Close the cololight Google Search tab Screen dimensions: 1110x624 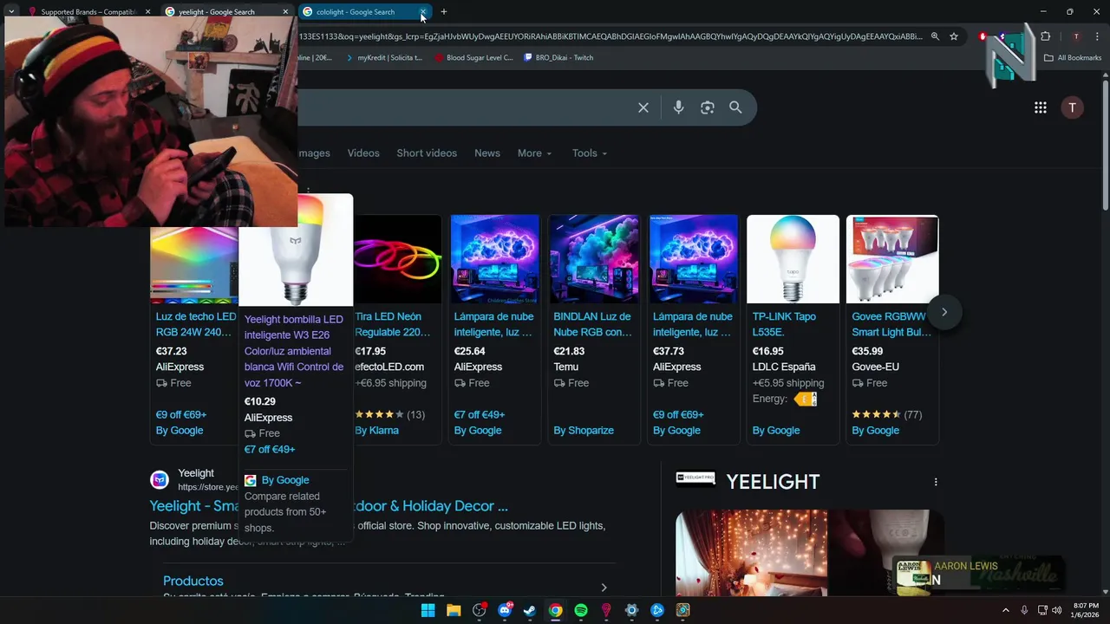423,12
